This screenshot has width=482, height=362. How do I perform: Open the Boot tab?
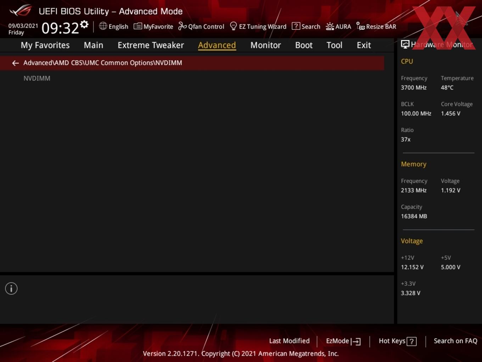304,45
